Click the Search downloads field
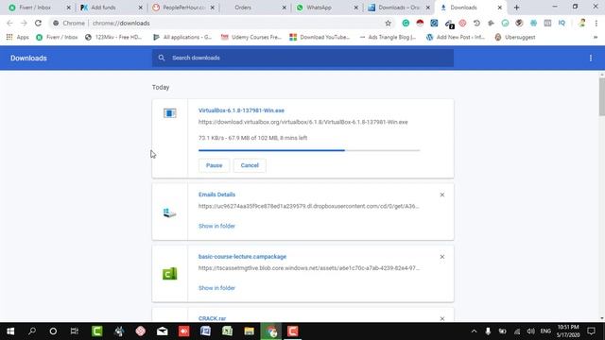Image resolution: width=605 pixels, height=340 pixels. (x=302, y=58)
